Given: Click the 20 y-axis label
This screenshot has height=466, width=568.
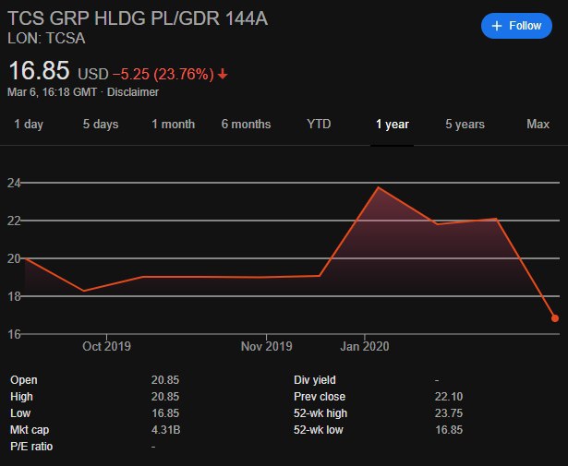Looking at the screenshot, I should 14,258.
